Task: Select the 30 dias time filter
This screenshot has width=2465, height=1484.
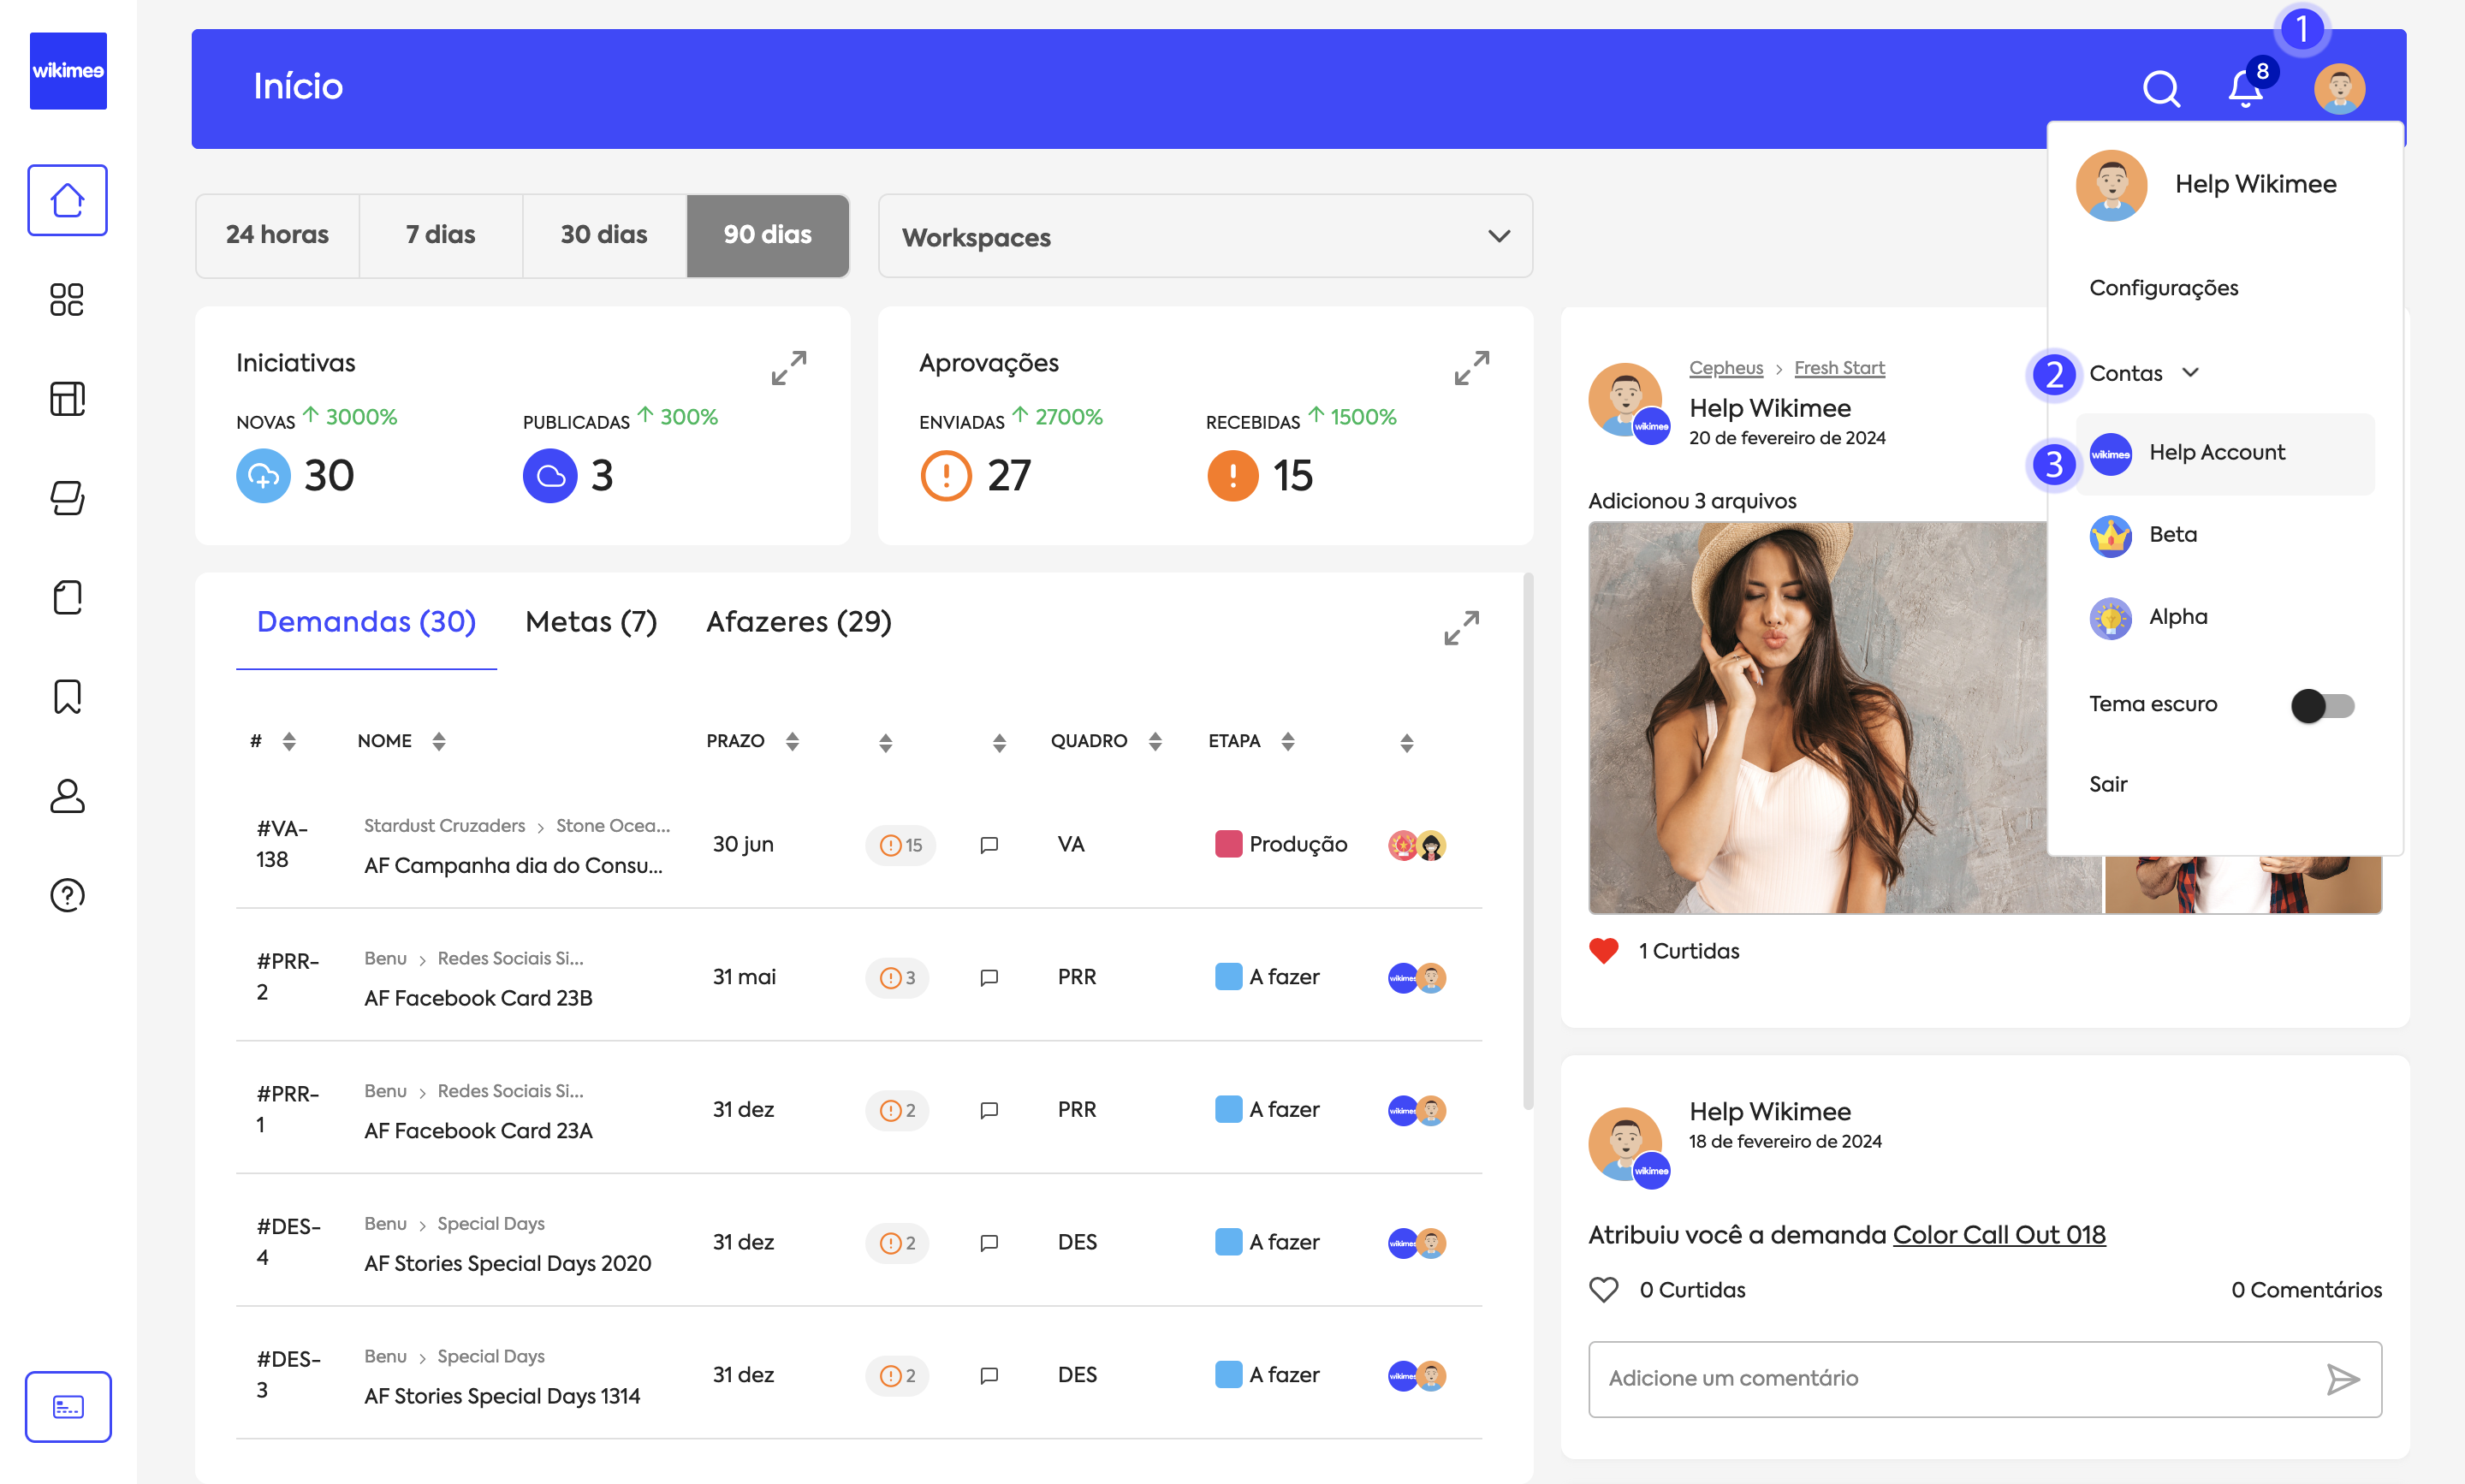Action: tap(603, 235)
